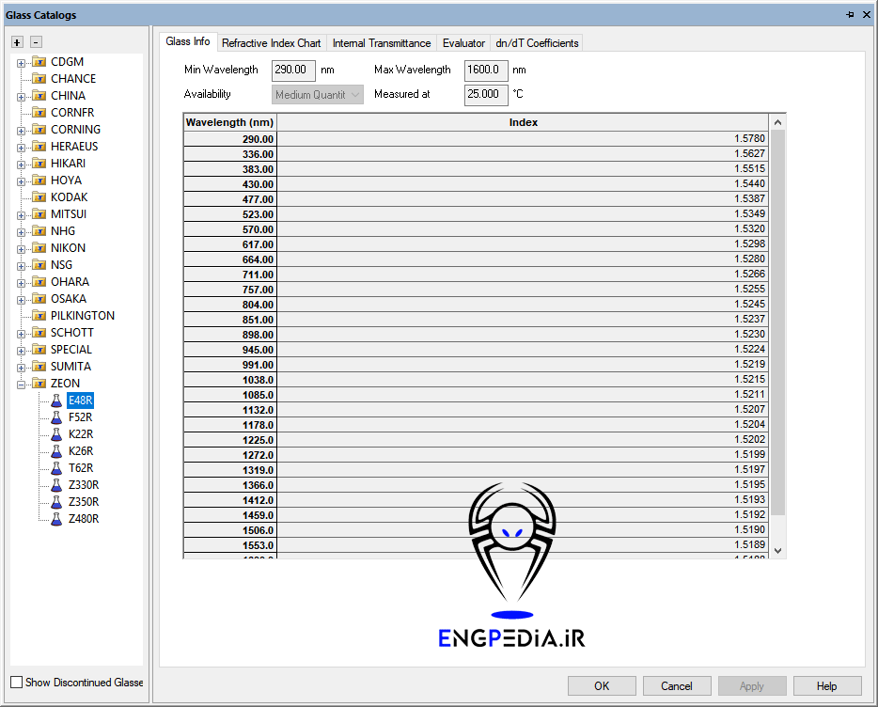Click the PILKINGTON catalog folder icon
This screenshot has height=707, width=878.
point(39,316)
